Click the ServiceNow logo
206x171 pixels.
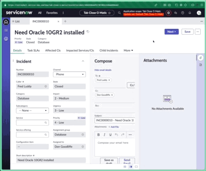coord(19,12)
